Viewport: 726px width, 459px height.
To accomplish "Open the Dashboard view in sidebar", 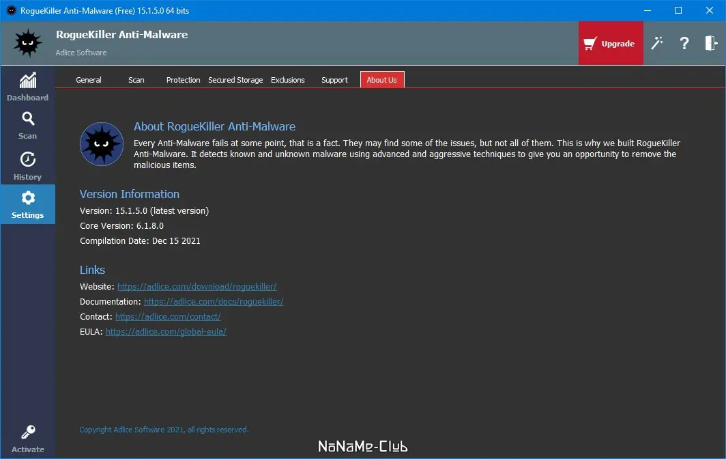I will pyautogui.click(x=28, y=87).
